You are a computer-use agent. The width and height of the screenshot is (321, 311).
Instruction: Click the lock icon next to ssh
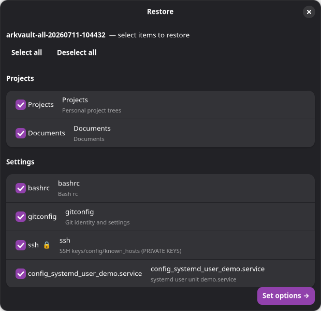[x=47, y=245]
